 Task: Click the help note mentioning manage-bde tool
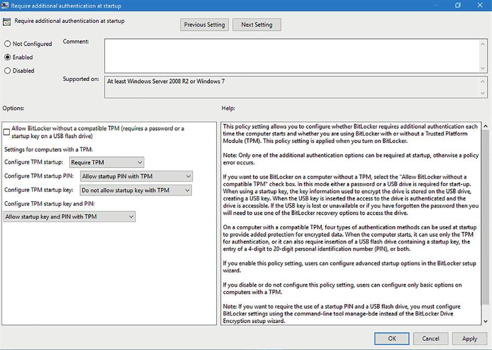coord(342,313)
